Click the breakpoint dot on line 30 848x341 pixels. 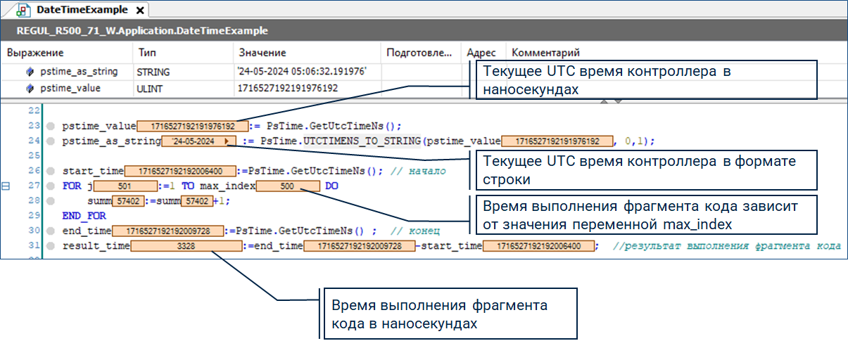(51, 230)
